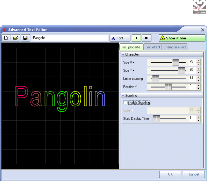Save the current text
The image size is (207, 181).
25,38
